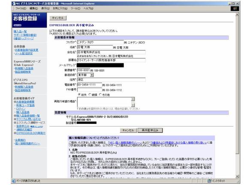Image resolution: width=247 pixels, height=185 pixels.
Task: Open the テクニカル問い合わせ link
Action: point(28,119)
